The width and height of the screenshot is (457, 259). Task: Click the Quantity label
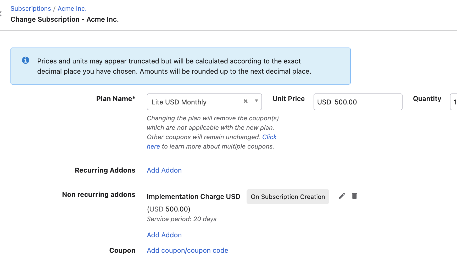pyautogui.click(x=427, y=99)
